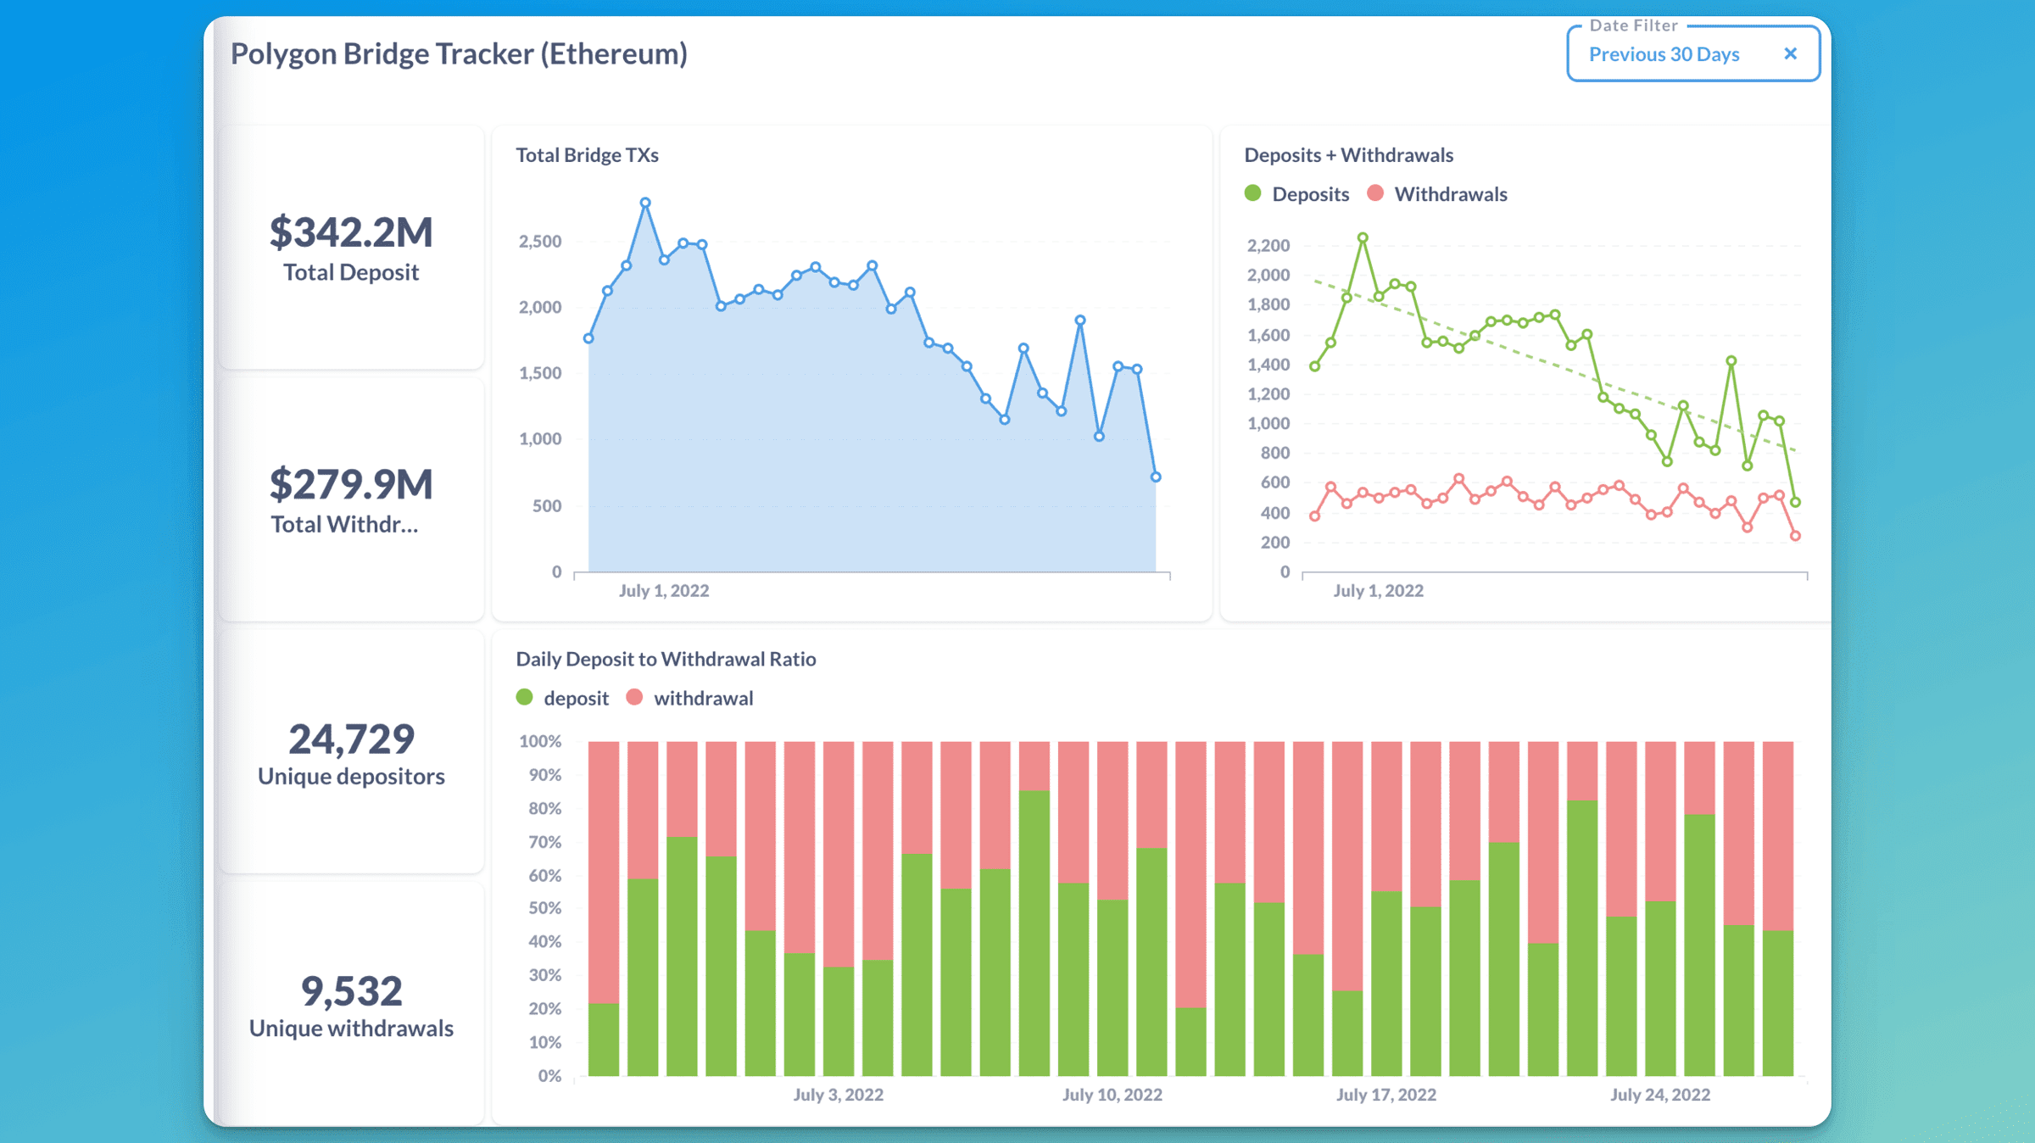Click July 1, 2022 label under Deposits + Withdrawals
Screen dimensions: 2035x1143
(1378, 591)
